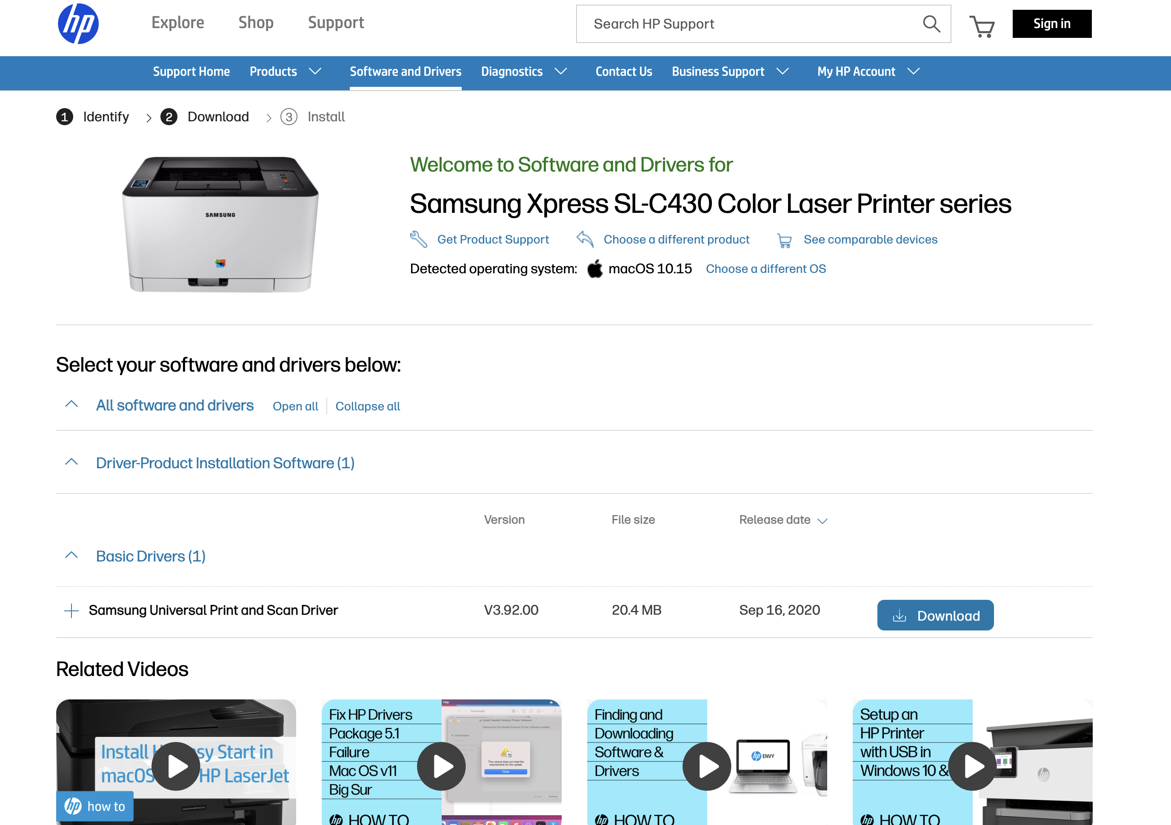Viewport: 1171px width, 825px height.
Task: Play the Fix HP Drivers Package video
Action: (441, 765)
